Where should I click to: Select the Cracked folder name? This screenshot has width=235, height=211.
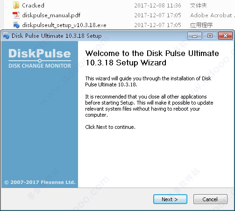click(x=33, y=6)
